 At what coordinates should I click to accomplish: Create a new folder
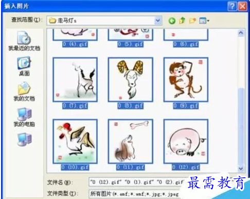tap(192, 21)
